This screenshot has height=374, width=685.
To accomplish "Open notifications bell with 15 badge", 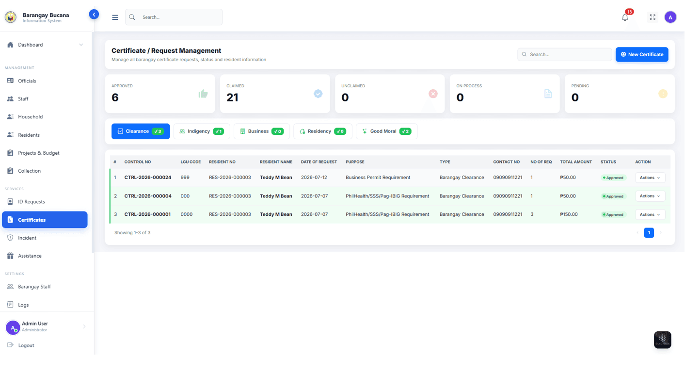I will coord(625,17).
